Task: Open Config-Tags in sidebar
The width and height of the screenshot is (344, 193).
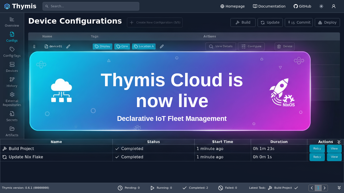Action: tap(12, 52)
